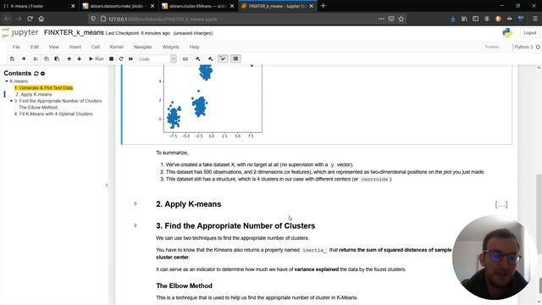This screenshot has width=542, height=305.
Task: Open a new browser tab
Action: click(323, 6)
